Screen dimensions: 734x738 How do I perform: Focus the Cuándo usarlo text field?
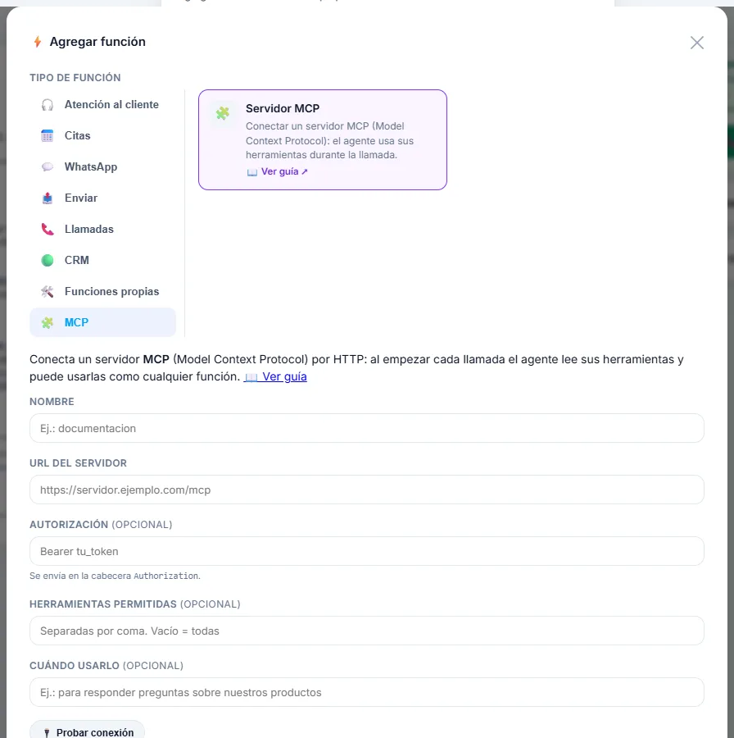367,692
